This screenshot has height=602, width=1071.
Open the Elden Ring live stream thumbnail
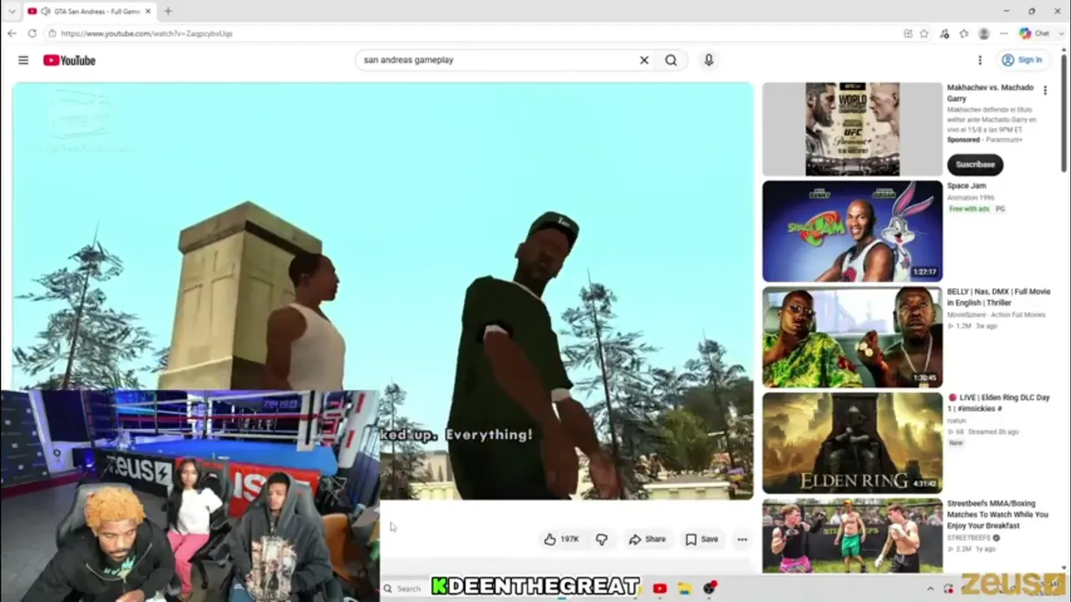852,443
